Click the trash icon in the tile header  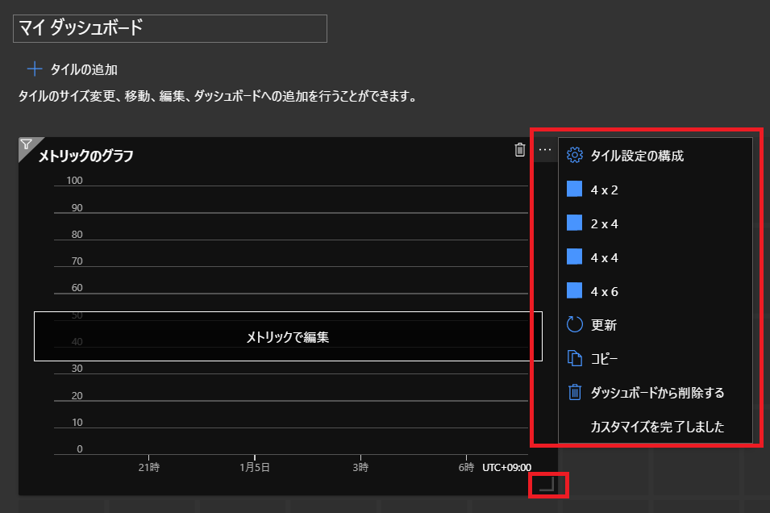pos(521,148)
